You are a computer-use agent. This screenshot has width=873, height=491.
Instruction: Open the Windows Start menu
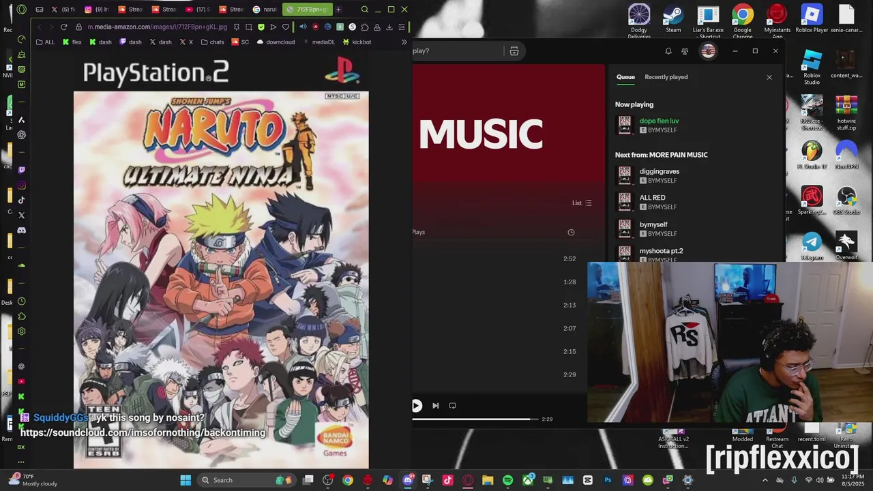tap(186, 480)
